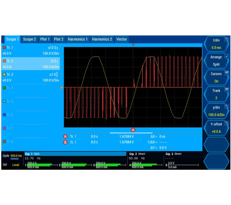Click the orange zero-level arrow marker
This screenshot has height=205, width=231.
coord(62,88)
